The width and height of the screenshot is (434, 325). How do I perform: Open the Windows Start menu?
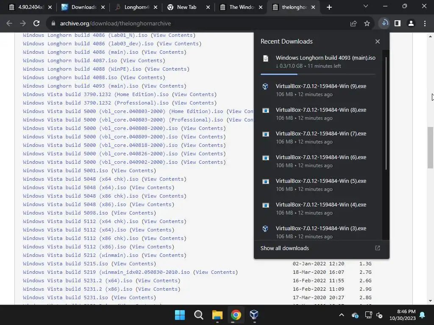(x=180, y=315)
